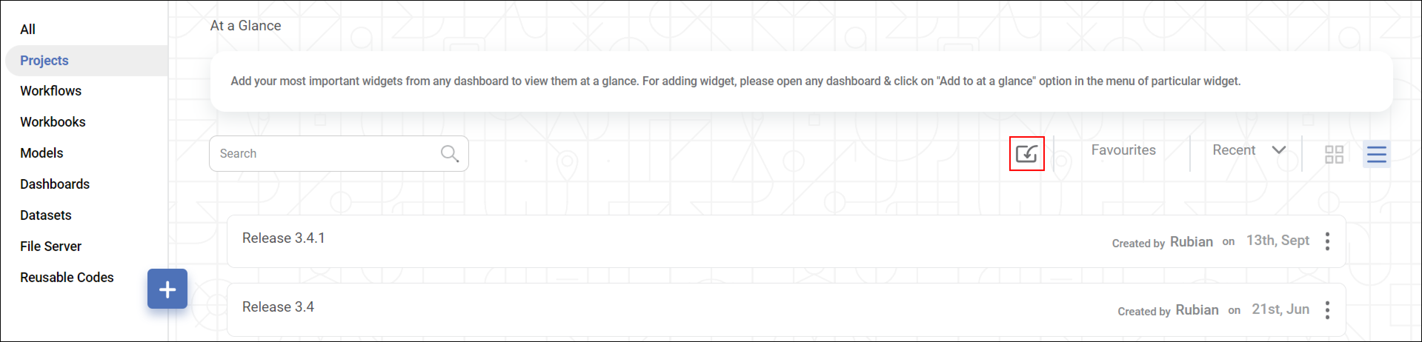This screenshot has width=1422, height=342.
Task: Open the Datasets section
Action: point(46,215)
